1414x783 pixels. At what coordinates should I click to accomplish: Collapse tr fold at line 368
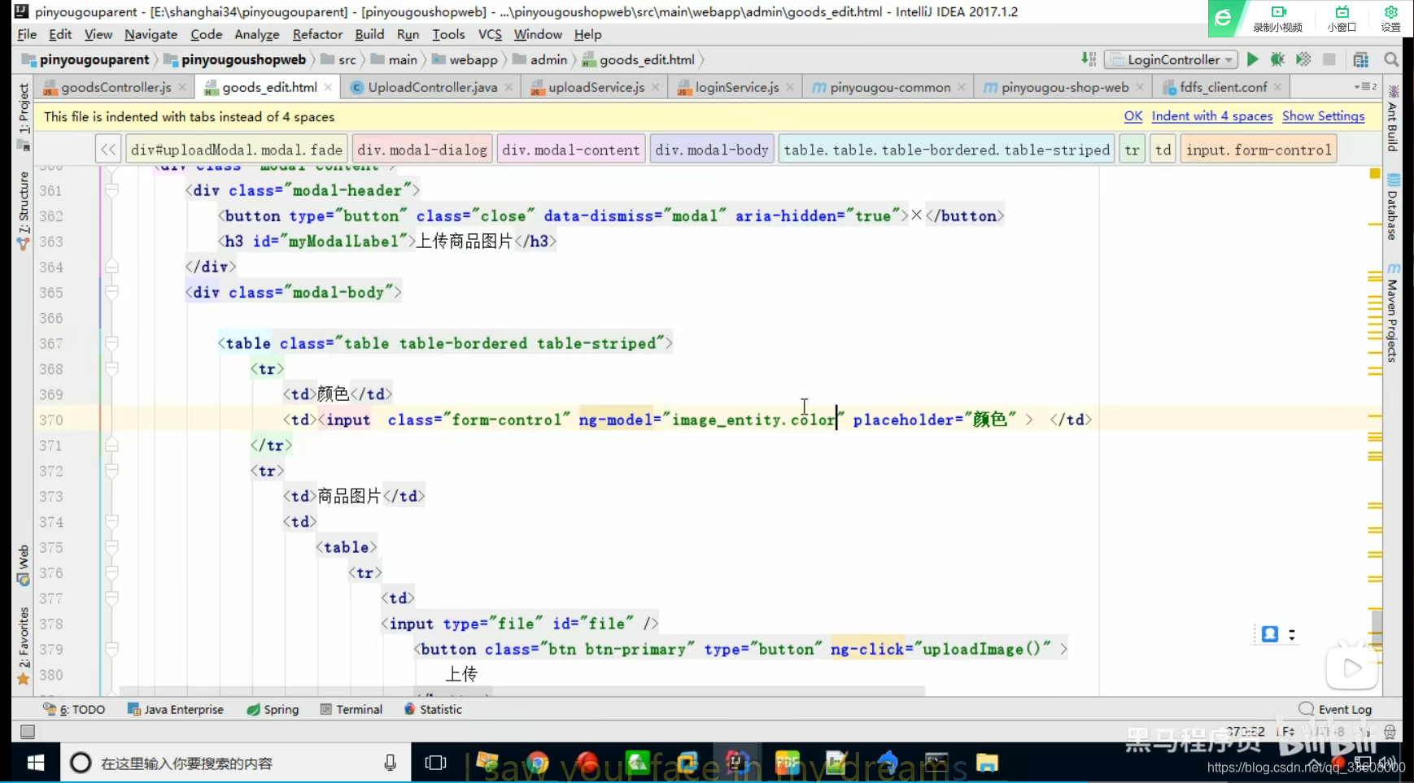(x=112, y=369)
